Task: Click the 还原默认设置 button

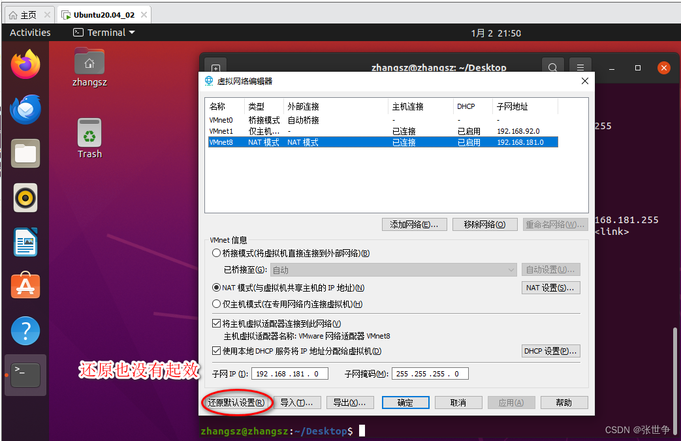Action: pos(236,403)
